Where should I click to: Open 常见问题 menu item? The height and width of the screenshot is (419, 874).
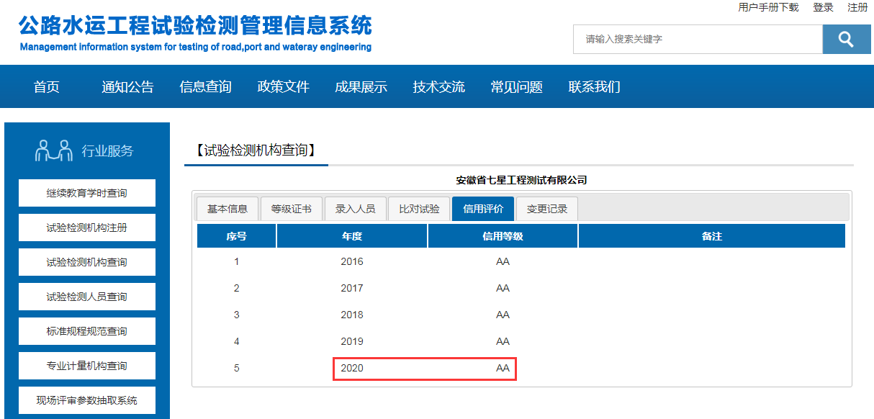coord(516,87)
